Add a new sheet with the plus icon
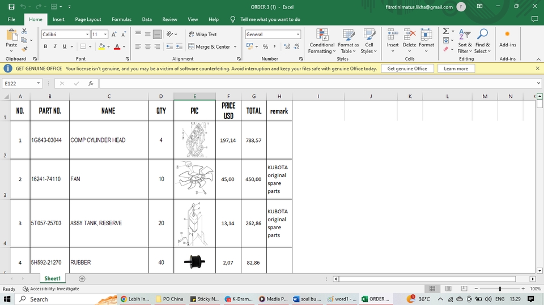Image resolution: width=544 pixels, height=305 pixels. pos(82,278)
